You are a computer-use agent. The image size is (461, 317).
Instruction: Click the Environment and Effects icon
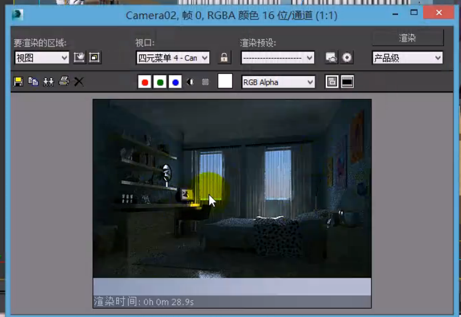[x=347, y=57]
